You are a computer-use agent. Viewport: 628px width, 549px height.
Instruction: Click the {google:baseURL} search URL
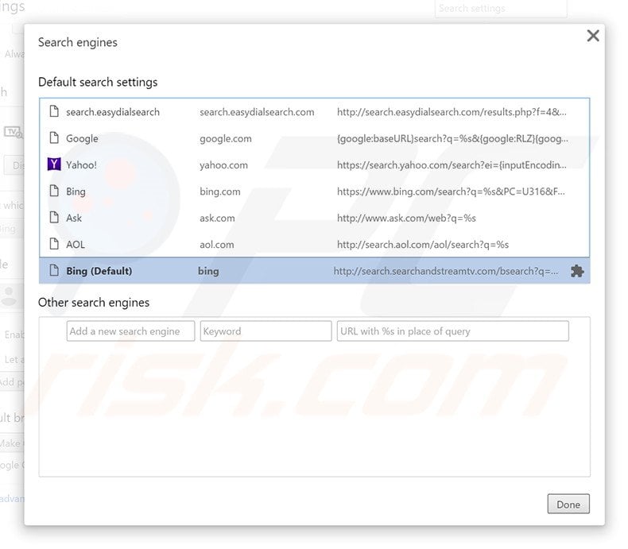click(x=452, y=138)
